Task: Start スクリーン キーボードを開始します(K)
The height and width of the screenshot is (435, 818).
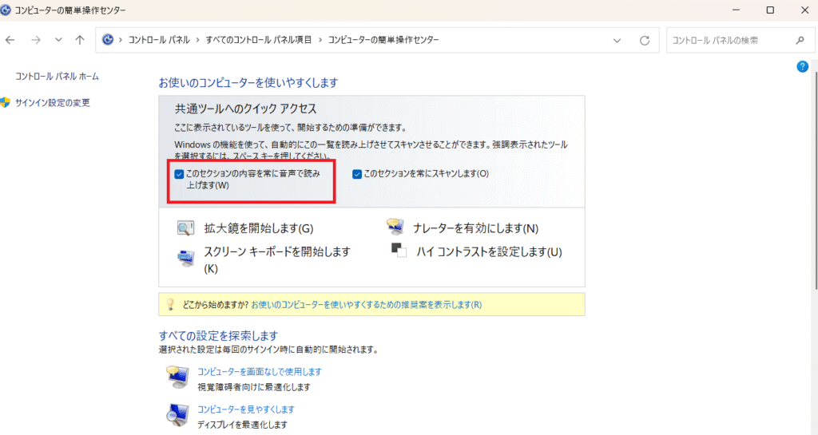Action: (277, 260)
